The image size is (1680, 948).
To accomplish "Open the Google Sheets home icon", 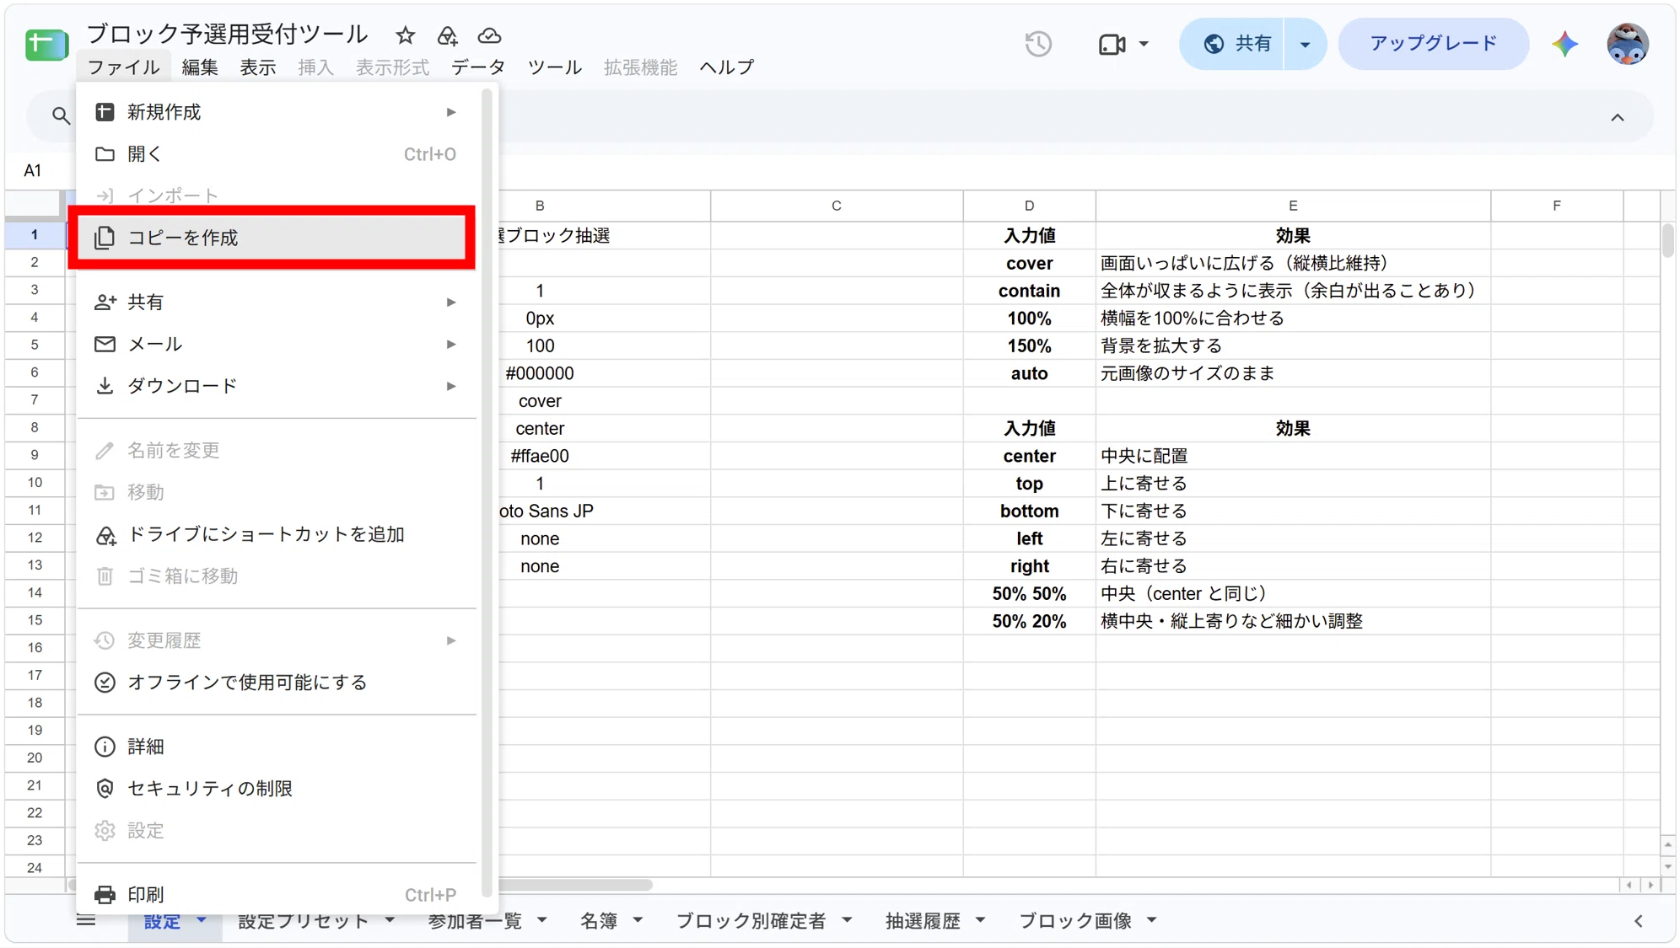I will [46, 44].
